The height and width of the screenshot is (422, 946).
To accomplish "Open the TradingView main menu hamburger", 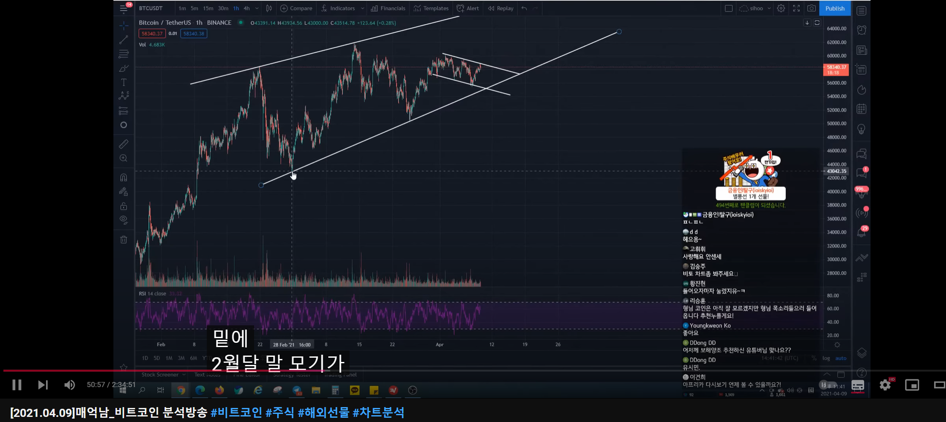I will coord(124,8).
